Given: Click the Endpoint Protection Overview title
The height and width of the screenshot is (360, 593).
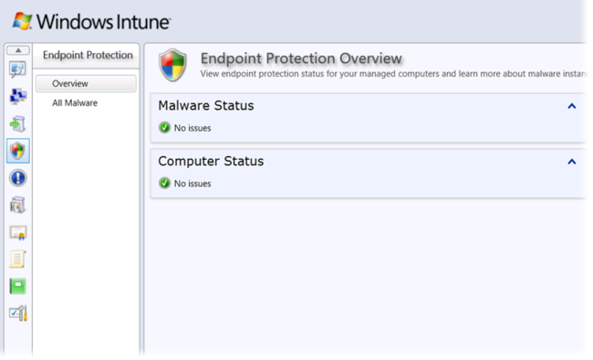Looking at the screenshot, I should pos(301,58).
